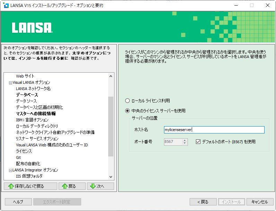Click green up arrow on 保存しないで戻る

[11, 186]
